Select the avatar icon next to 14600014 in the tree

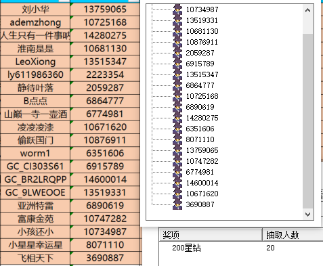point(177,183)
